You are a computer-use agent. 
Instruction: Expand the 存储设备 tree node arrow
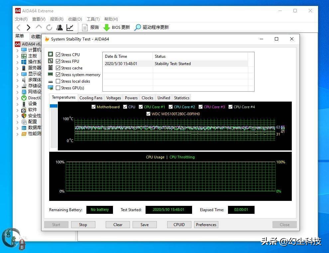click(18, 86)
